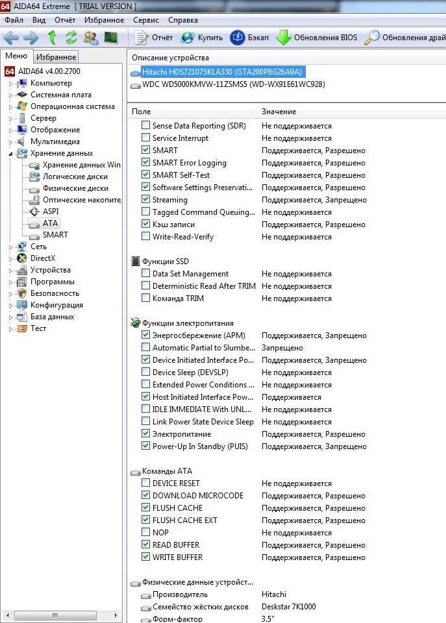Select Оптические накопители in the tree
The image size is (446, 623).
[x=75, y=200]
